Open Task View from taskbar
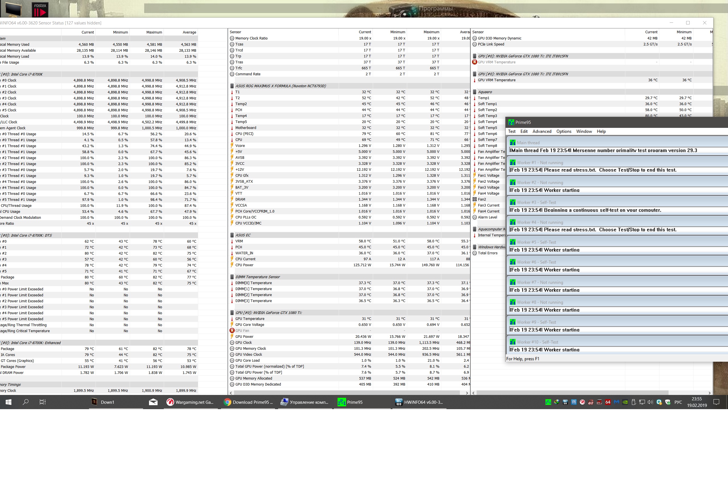Image resolution: width=728 pixels, height=487 pixels. 43,402
